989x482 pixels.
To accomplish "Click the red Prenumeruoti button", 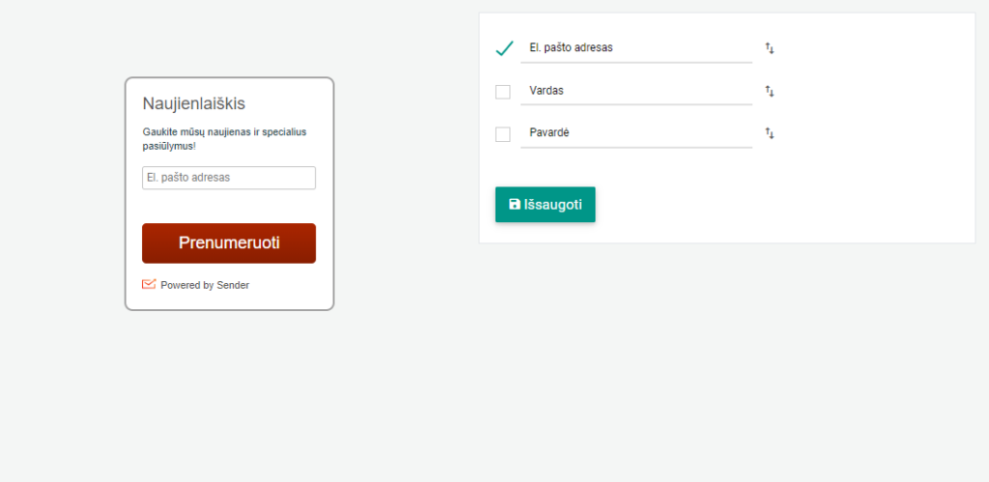I will click(x=229, y=242).
